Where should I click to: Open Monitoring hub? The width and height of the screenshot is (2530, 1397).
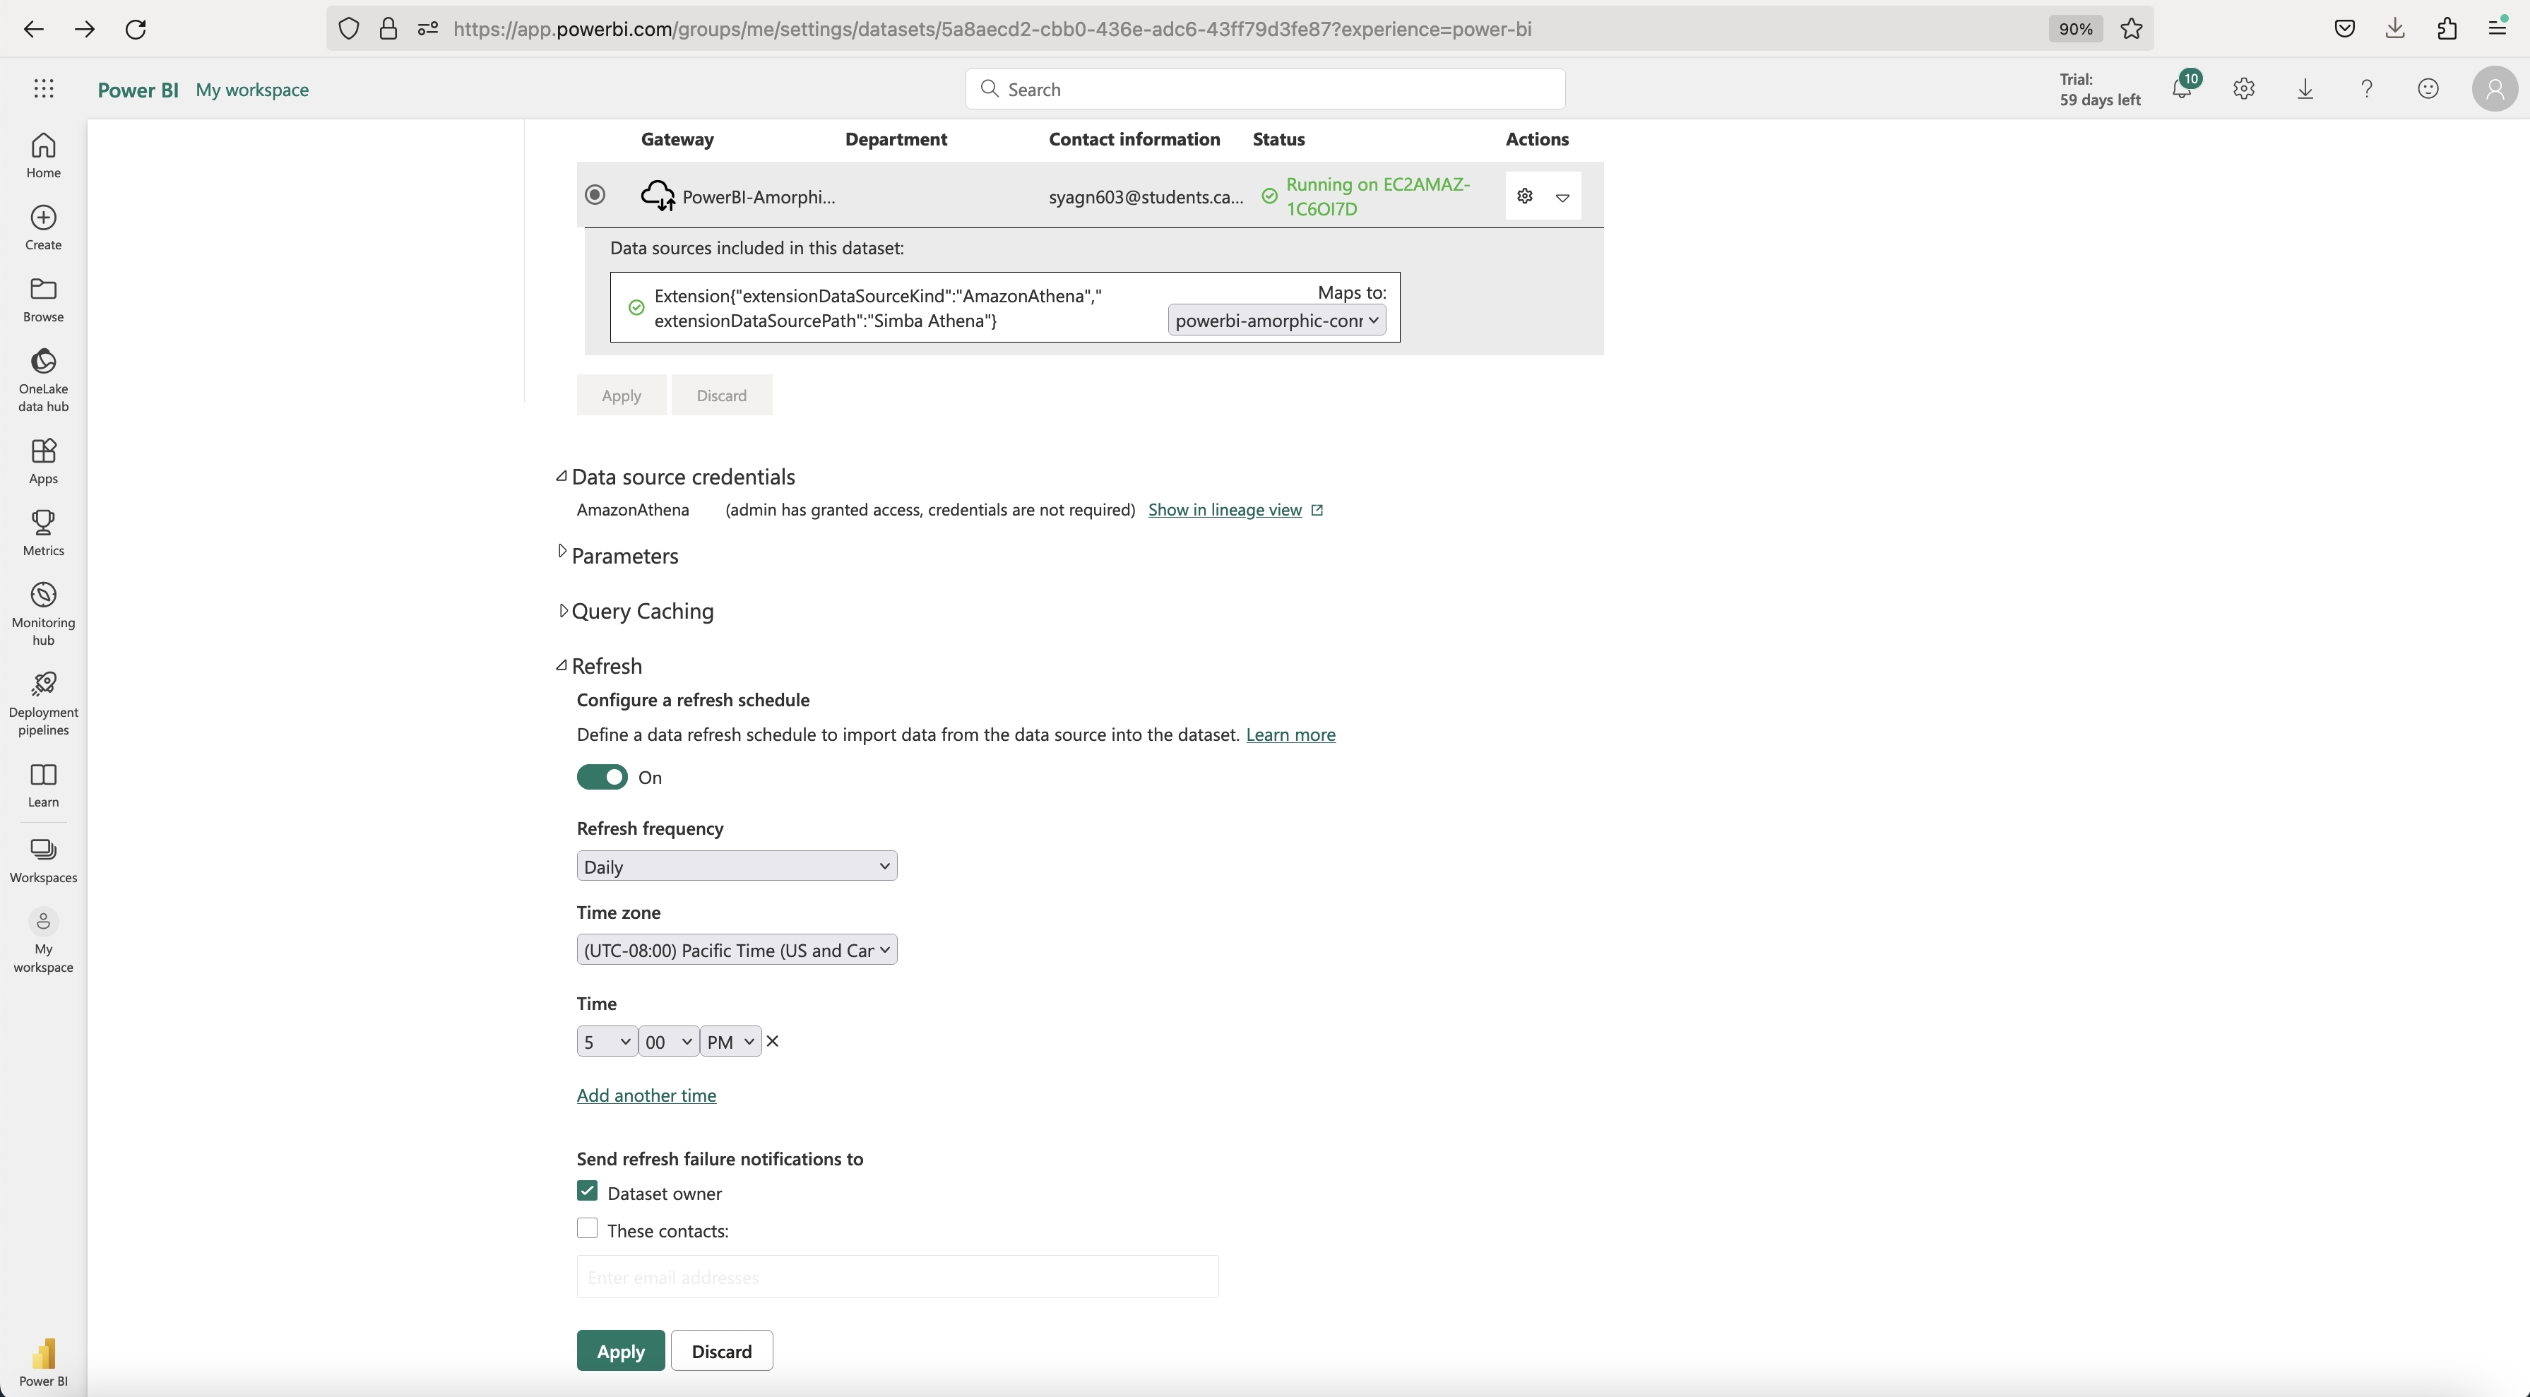43,613
